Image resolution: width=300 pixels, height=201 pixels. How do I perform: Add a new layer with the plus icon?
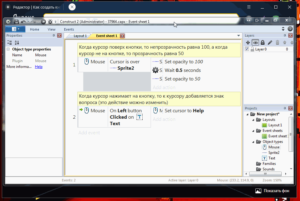click(x=248, y=43)
